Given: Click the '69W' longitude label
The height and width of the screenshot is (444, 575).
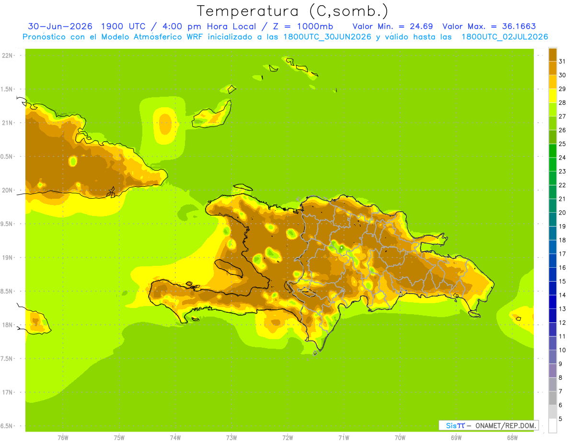Looking at the screenshot, I should coord(456,438).
